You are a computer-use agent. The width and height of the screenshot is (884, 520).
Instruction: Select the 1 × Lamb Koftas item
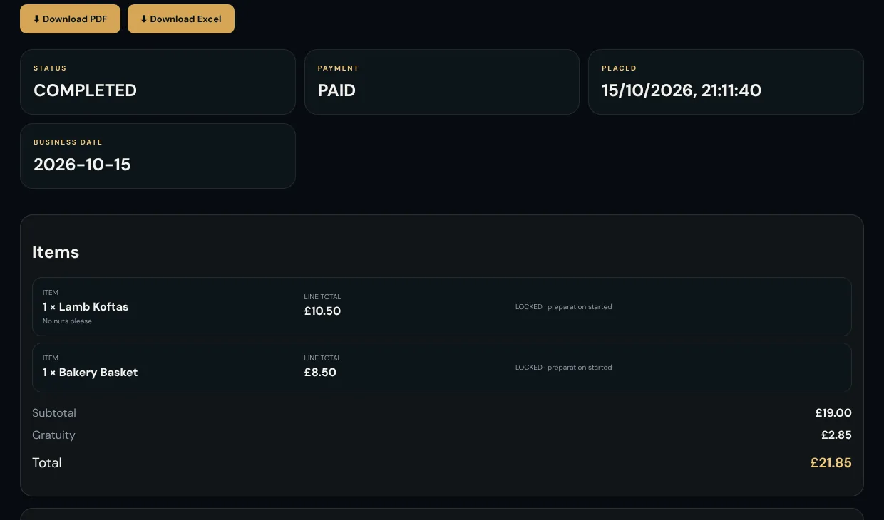86,307
